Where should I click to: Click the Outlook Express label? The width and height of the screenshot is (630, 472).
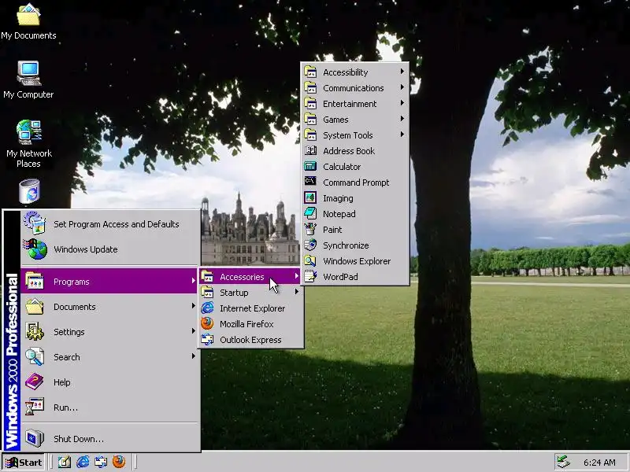click(250, 340)
